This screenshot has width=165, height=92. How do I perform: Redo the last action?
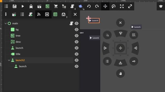tap(97, 6)
